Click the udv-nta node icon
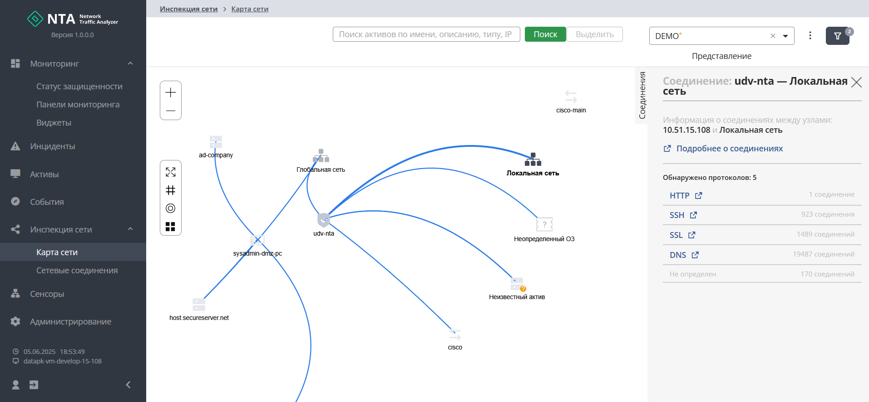 click(324, 220)
